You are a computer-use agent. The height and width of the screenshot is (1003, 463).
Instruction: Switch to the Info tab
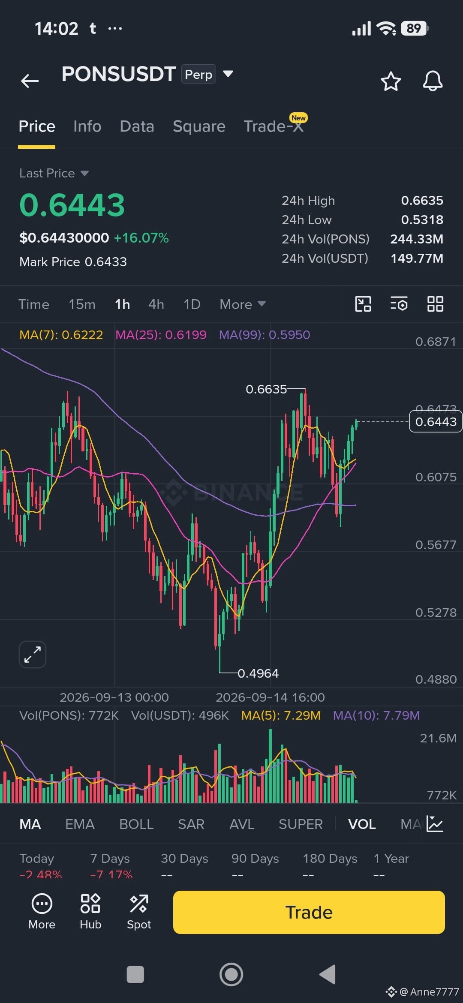[x=87, y=126]
